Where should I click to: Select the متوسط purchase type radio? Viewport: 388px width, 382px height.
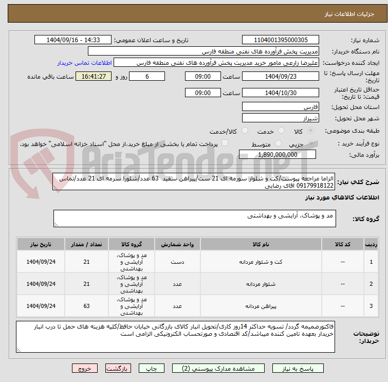pyautogui.click(x=278, y=143)
